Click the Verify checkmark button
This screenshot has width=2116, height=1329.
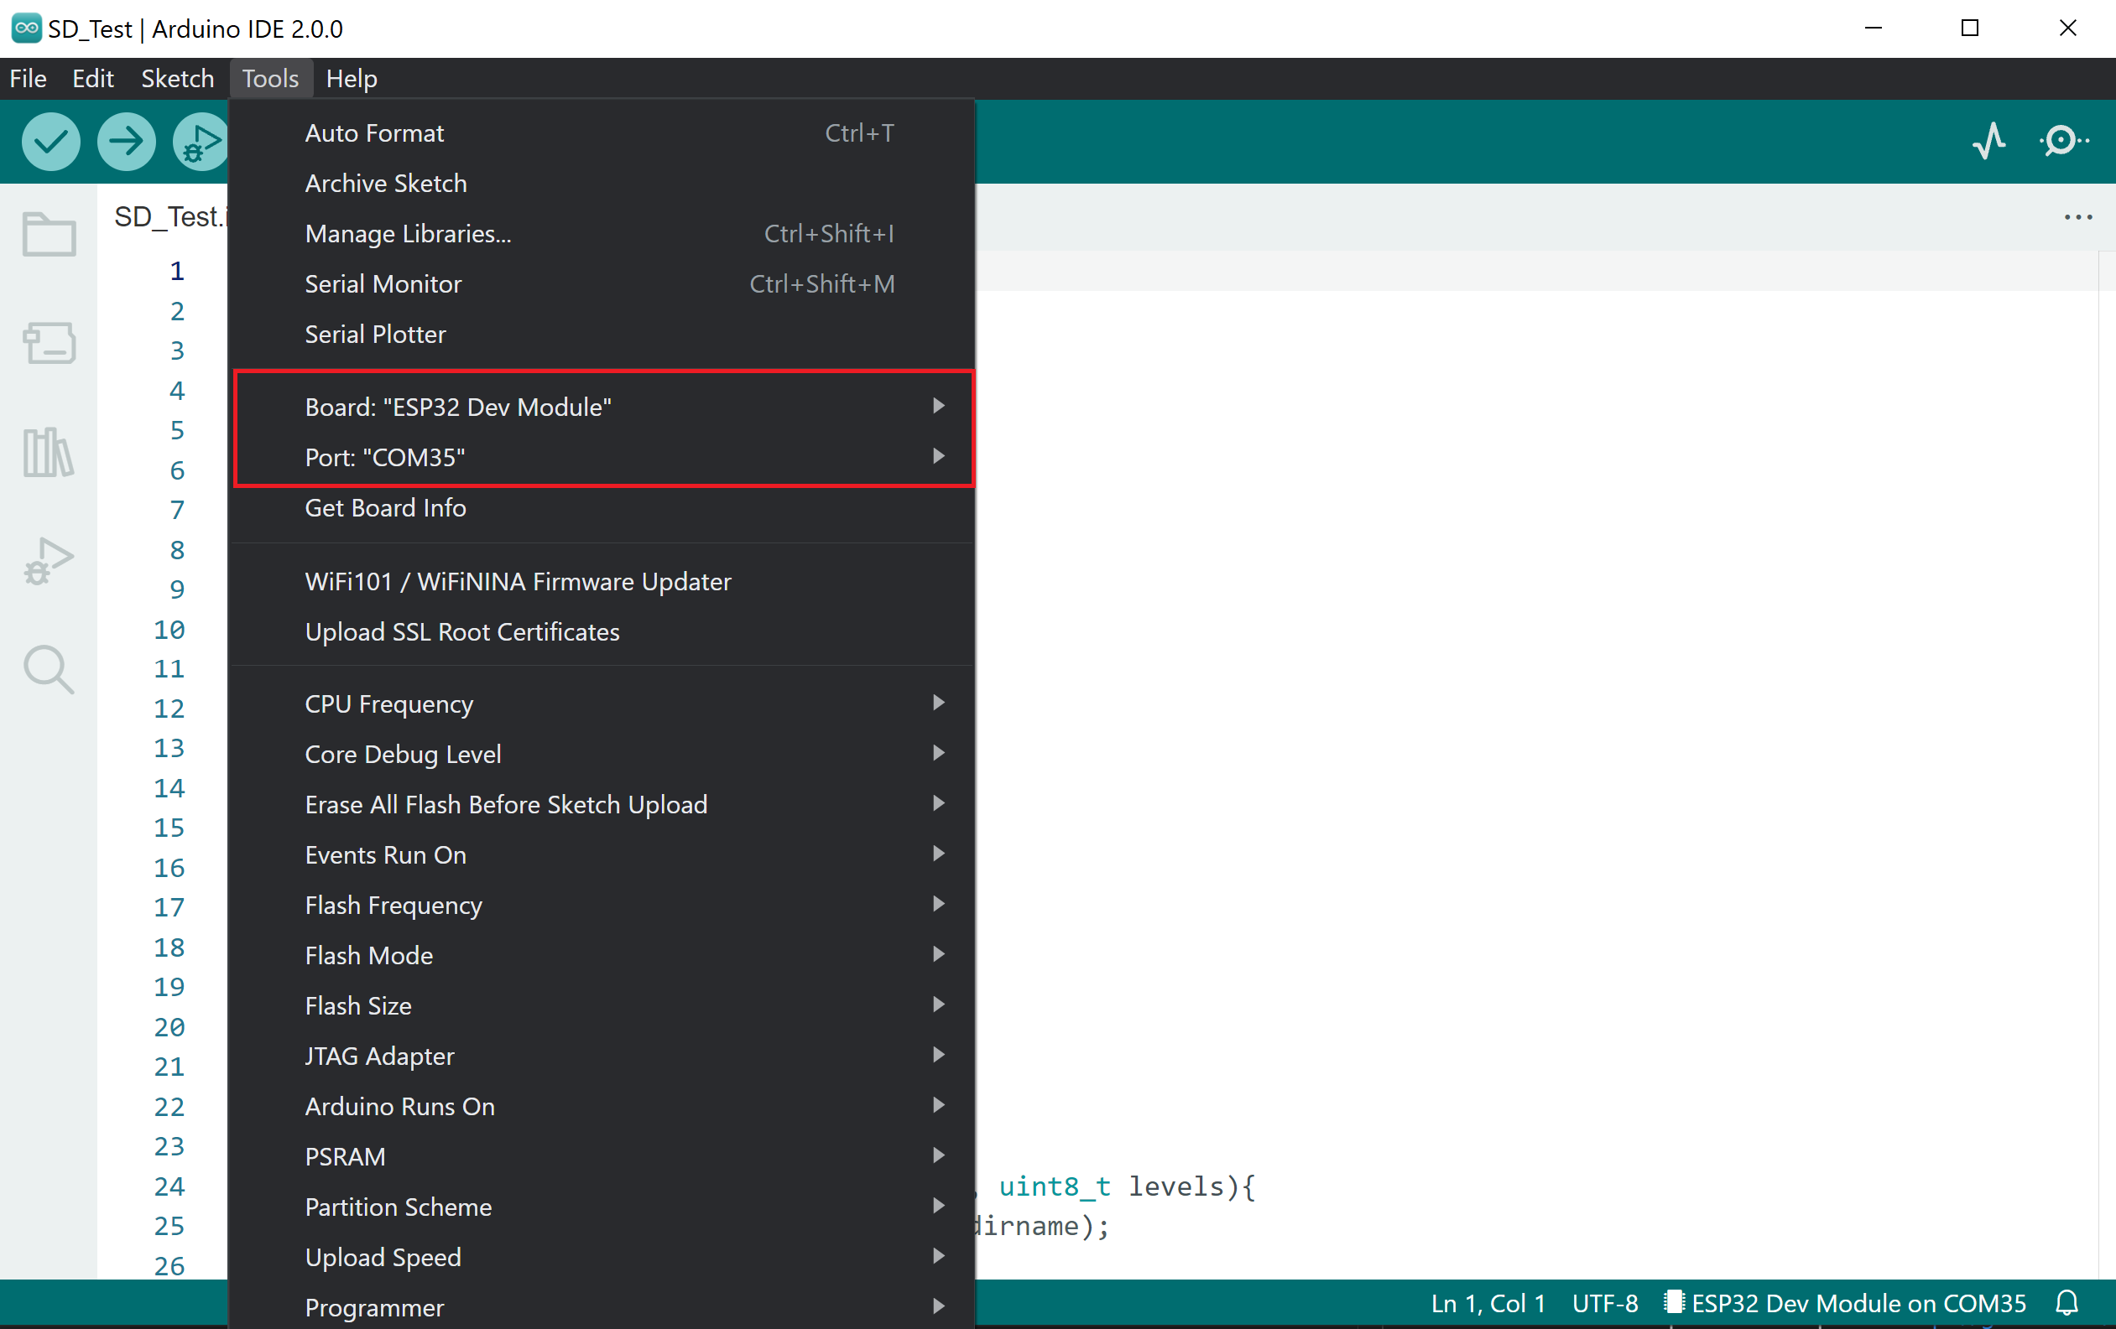click(51, 142)
